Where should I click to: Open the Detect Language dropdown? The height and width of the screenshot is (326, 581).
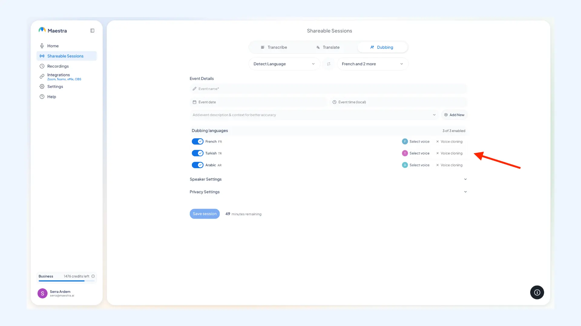click(x=284, y=64)
